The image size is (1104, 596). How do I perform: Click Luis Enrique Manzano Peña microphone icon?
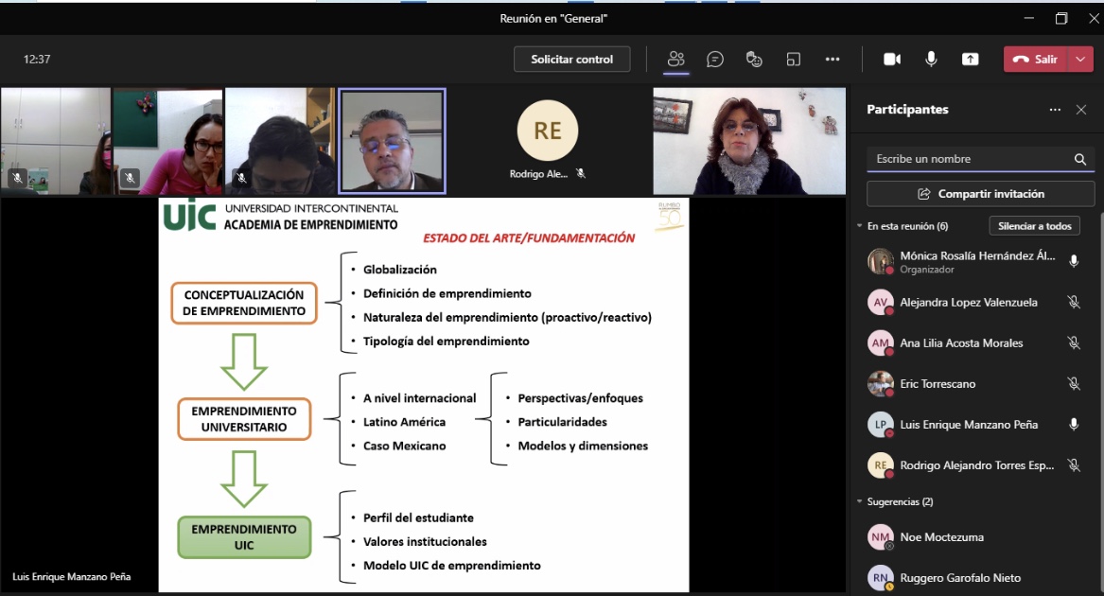click(1074, 424)
